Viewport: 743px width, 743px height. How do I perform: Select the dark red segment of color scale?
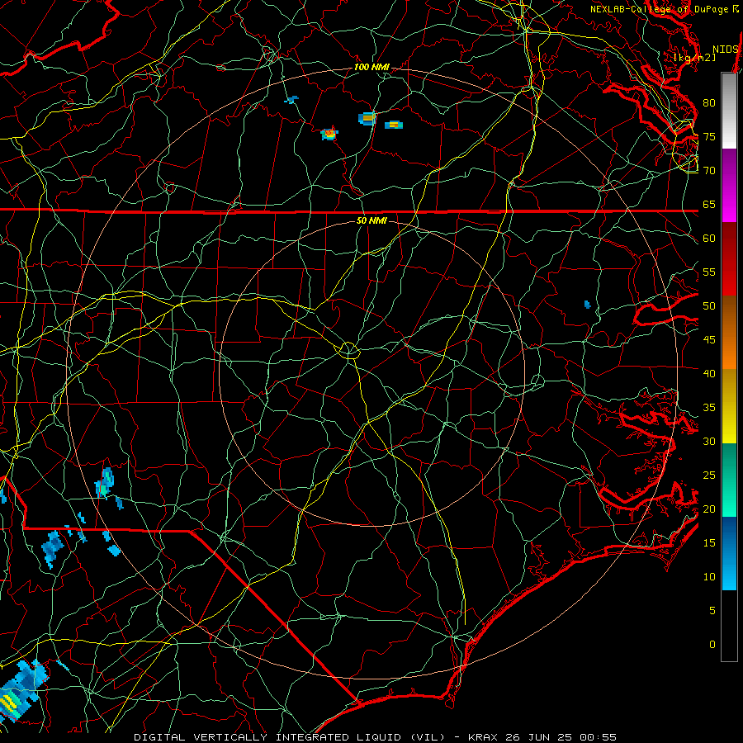[x=729, y=259]
